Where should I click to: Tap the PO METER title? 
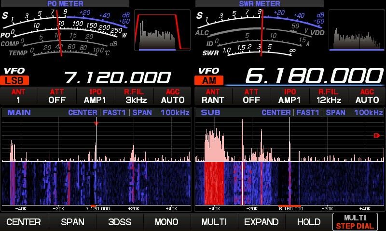coord(65,3)
